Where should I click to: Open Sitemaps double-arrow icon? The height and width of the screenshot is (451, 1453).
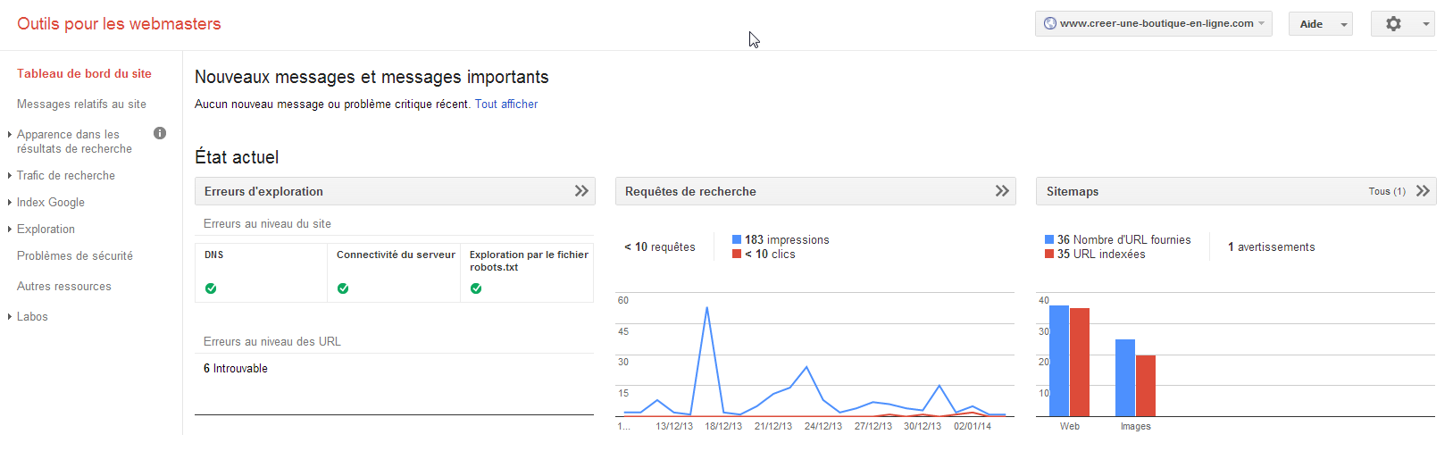(1423, 191)
